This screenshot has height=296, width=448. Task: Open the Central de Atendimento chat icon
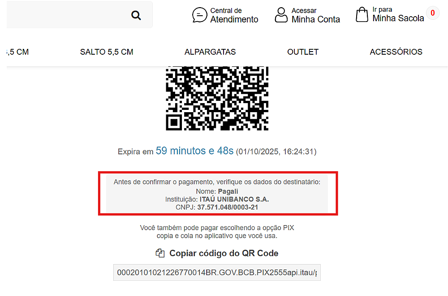coord(199,15)
